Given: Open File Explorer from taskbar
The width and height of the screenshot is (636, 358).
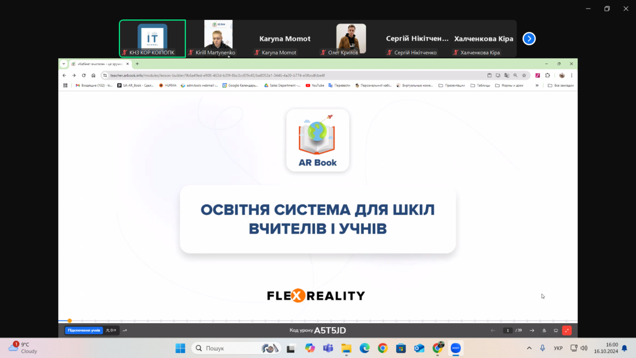Looking at the screenshot, I should (346, 348).
